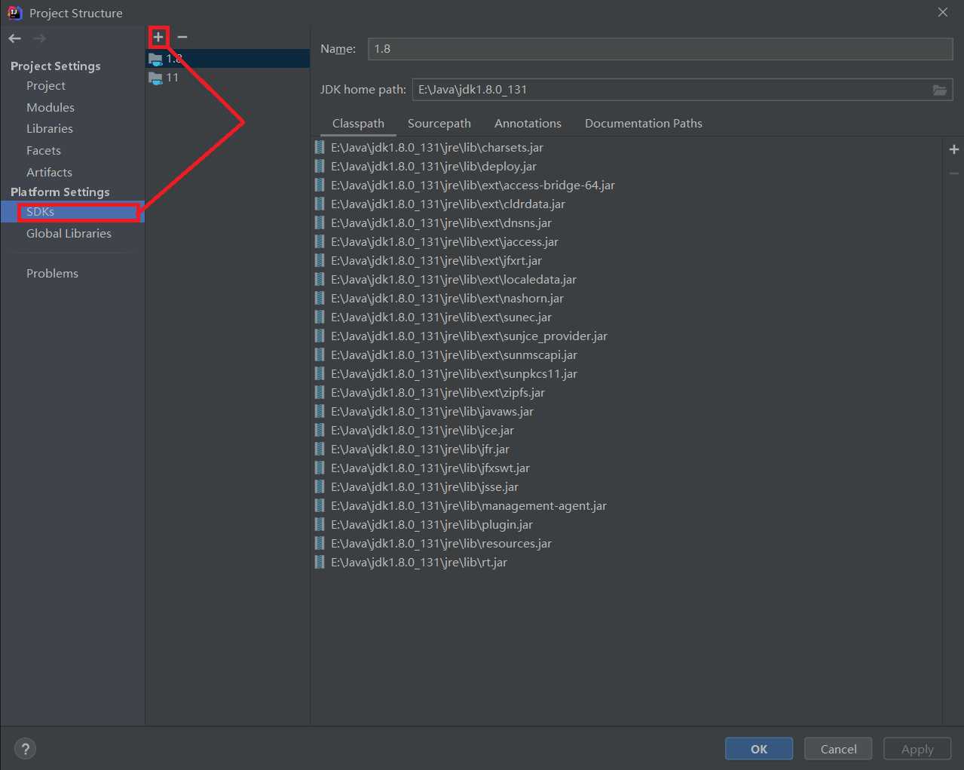Screen dimensions: 964x770
Task: Click the remove SDK minus icon
Action: click(x=182, y=37)
